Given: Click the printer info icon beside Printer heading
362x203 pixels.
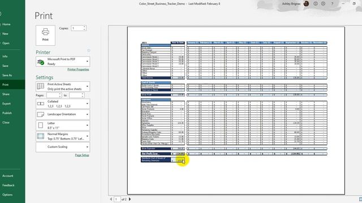Looking at the screenshot, I should [89, 50].
